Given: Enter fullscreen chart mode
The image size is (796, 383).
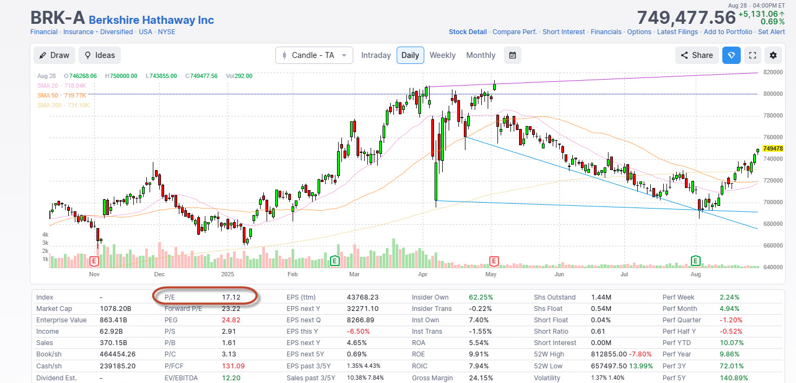Looking at the screenshot, I should click(x=752, y=55).
